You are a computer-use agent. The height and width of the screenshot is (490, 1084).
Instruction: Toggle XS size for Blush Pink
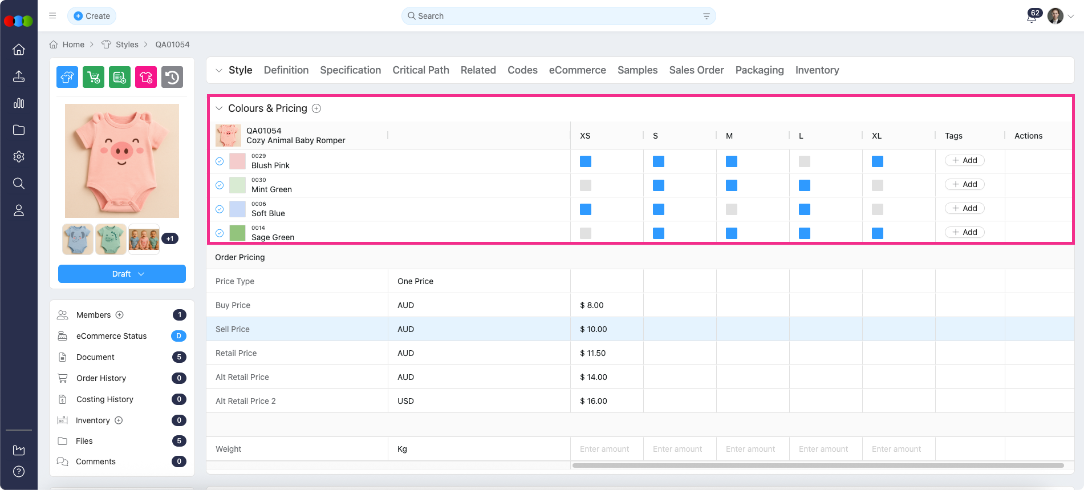585,161
